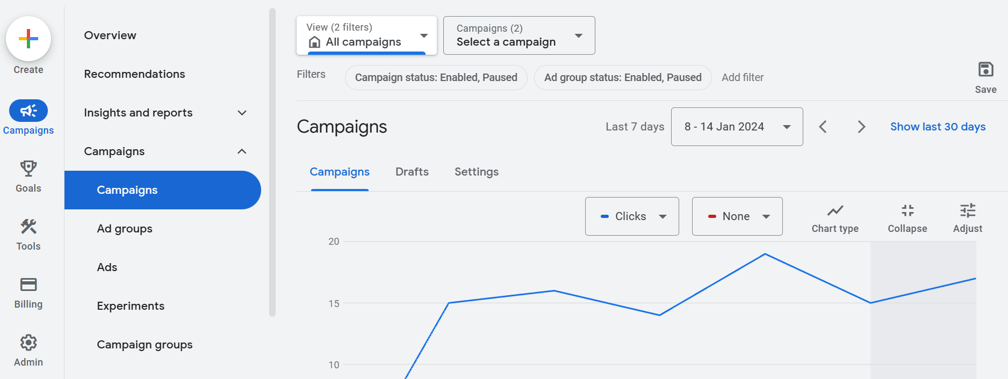Select the highlighted Campaigns sidebar item
The height and width of the screenshot is (379, 1008).
point(162,190)
